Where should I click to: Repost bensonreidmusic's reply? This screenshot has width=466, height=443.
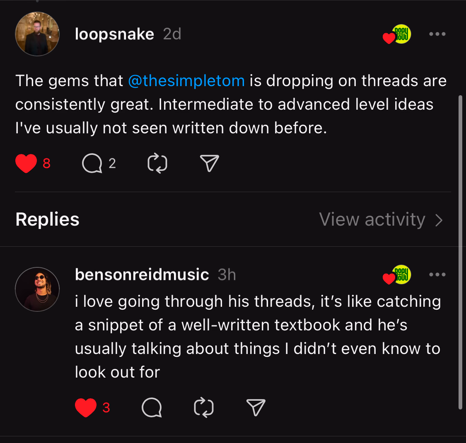pyautogui.click(x=204, y=408)
